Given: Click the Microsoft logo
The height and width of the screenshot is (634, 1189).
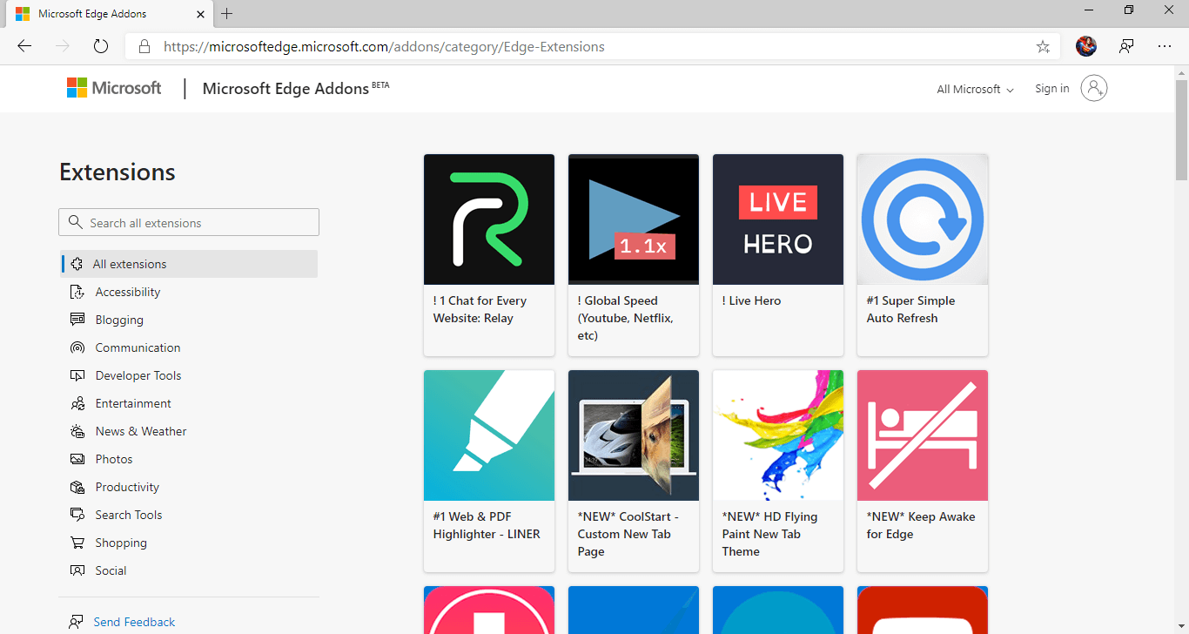Looking at the screenshot, I should [x=114, y=88].
